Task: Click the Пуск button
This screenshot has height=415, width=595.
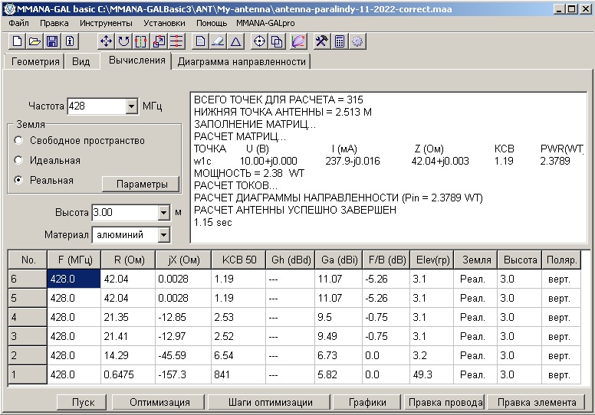Action: point(82,402)
